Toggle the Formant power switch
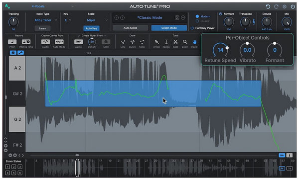The height and width of the screenshot is (180, 299). click(x=220, y=14)
